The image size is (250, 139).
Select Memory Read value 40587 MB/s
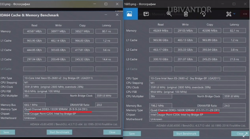click(x=34, y=31)
